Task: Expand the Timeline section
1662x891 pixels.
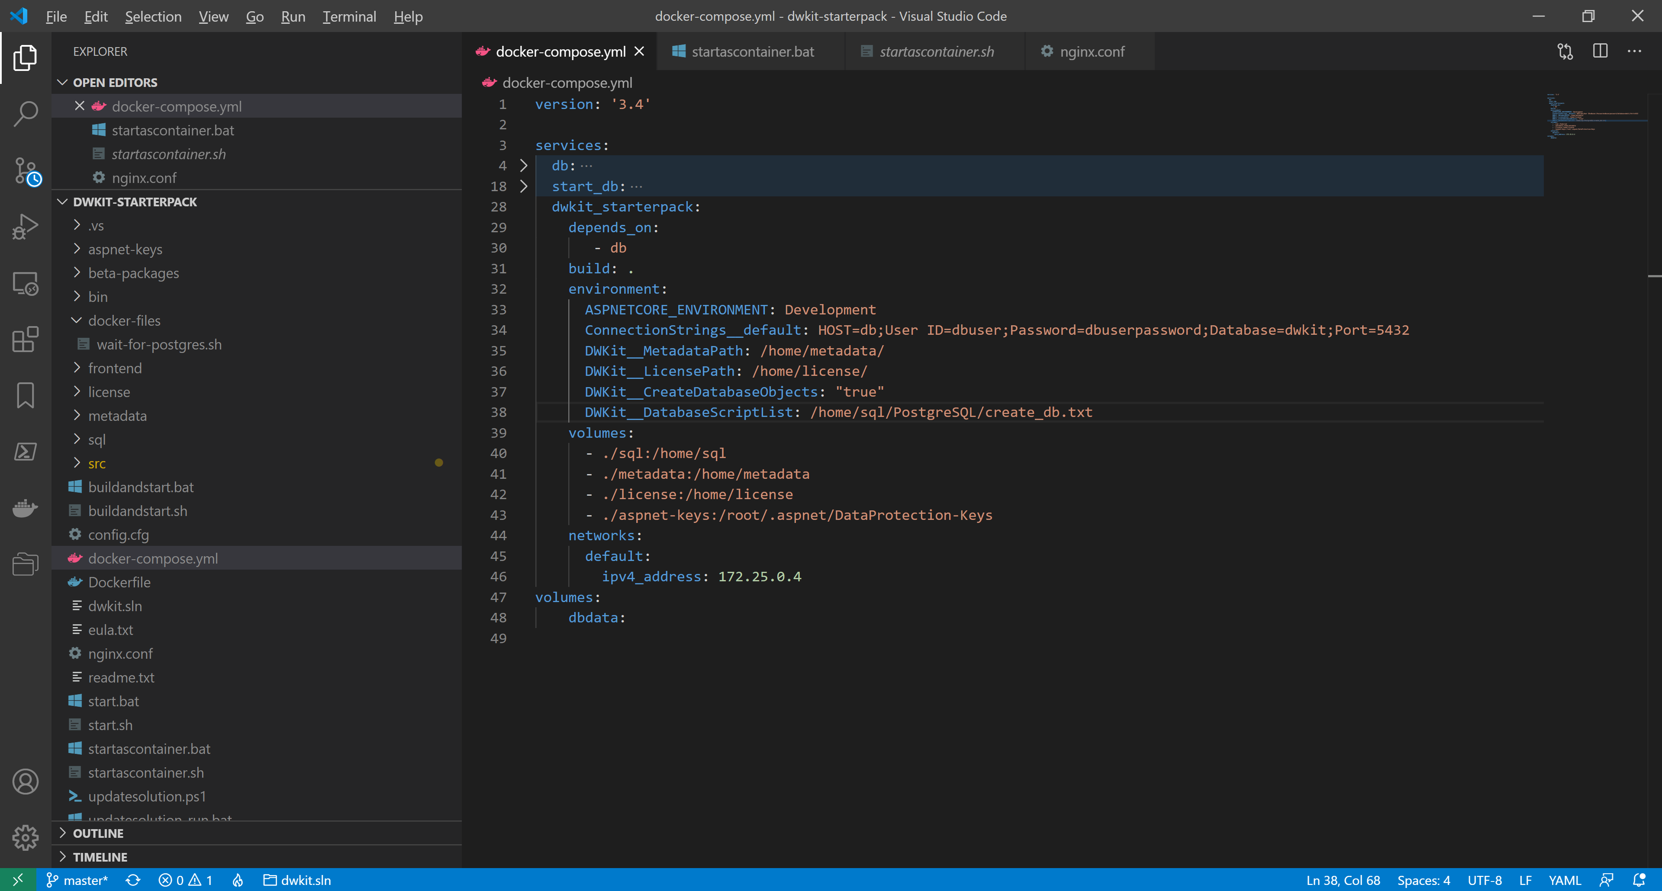Action: click(63, 857)
